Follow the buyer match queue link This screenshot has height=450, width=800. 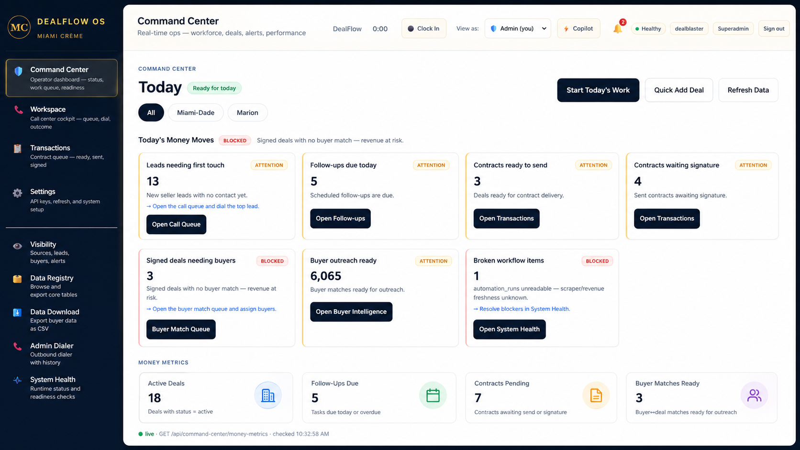[x=211, y=309]
